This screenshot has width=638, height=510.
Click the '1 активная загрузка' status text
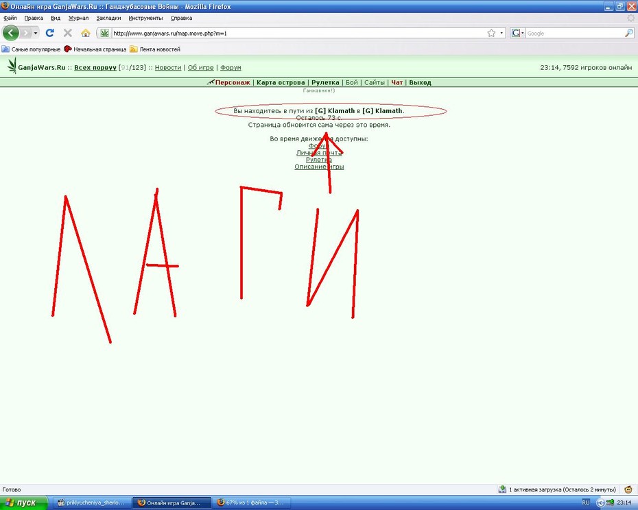pyautogui.click(x=563, y=489)
